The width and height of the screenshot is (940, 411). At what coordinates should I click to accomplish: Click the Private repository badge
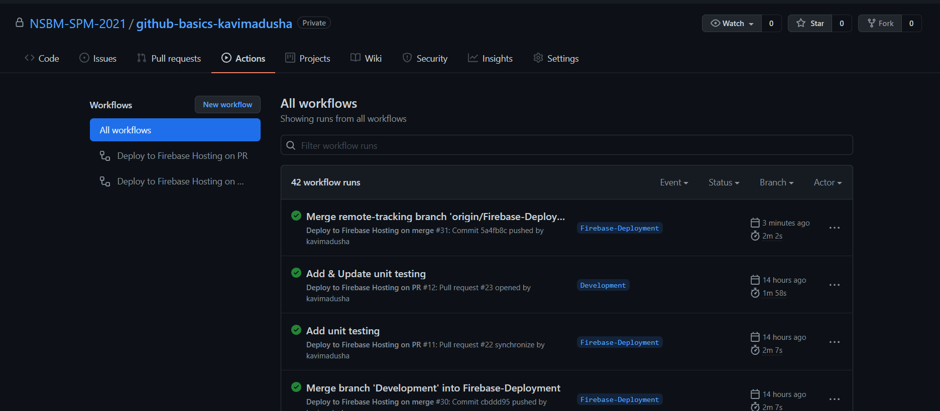coord(314,23)
